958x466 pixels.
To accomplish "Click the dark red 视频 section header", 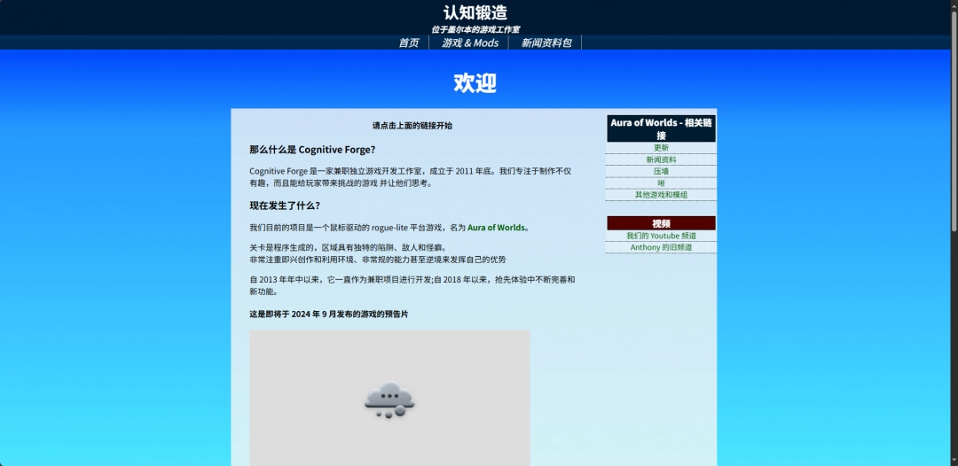I will tap(661, 223).
